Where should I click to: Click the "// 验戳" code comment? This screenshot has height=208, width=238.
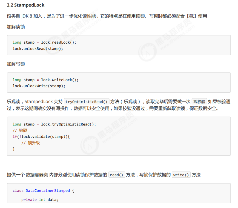(x=20, y=130)
